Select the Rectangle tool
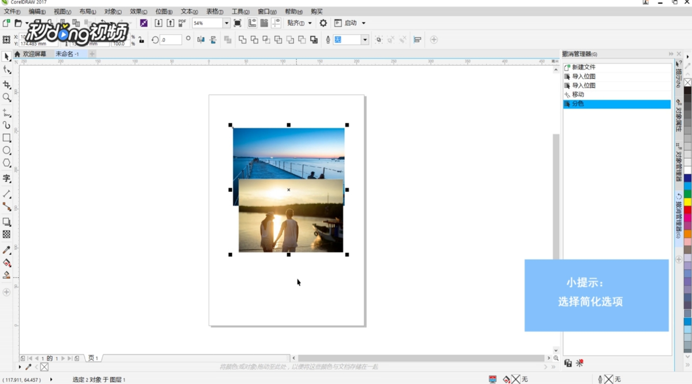Image resolution: width=692 pixels, height=384 pixels. [6, 138]
